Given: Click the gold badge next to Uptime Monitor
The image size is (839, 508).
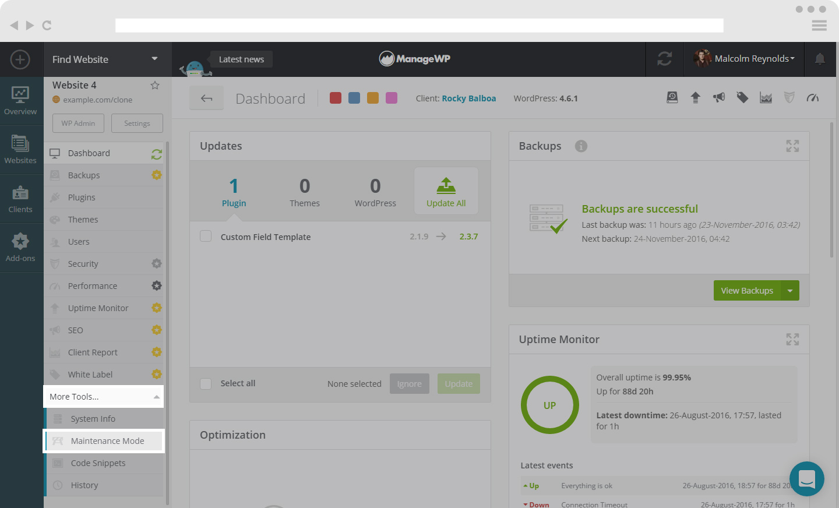Looking at the screenshot, I should (157, 308).
